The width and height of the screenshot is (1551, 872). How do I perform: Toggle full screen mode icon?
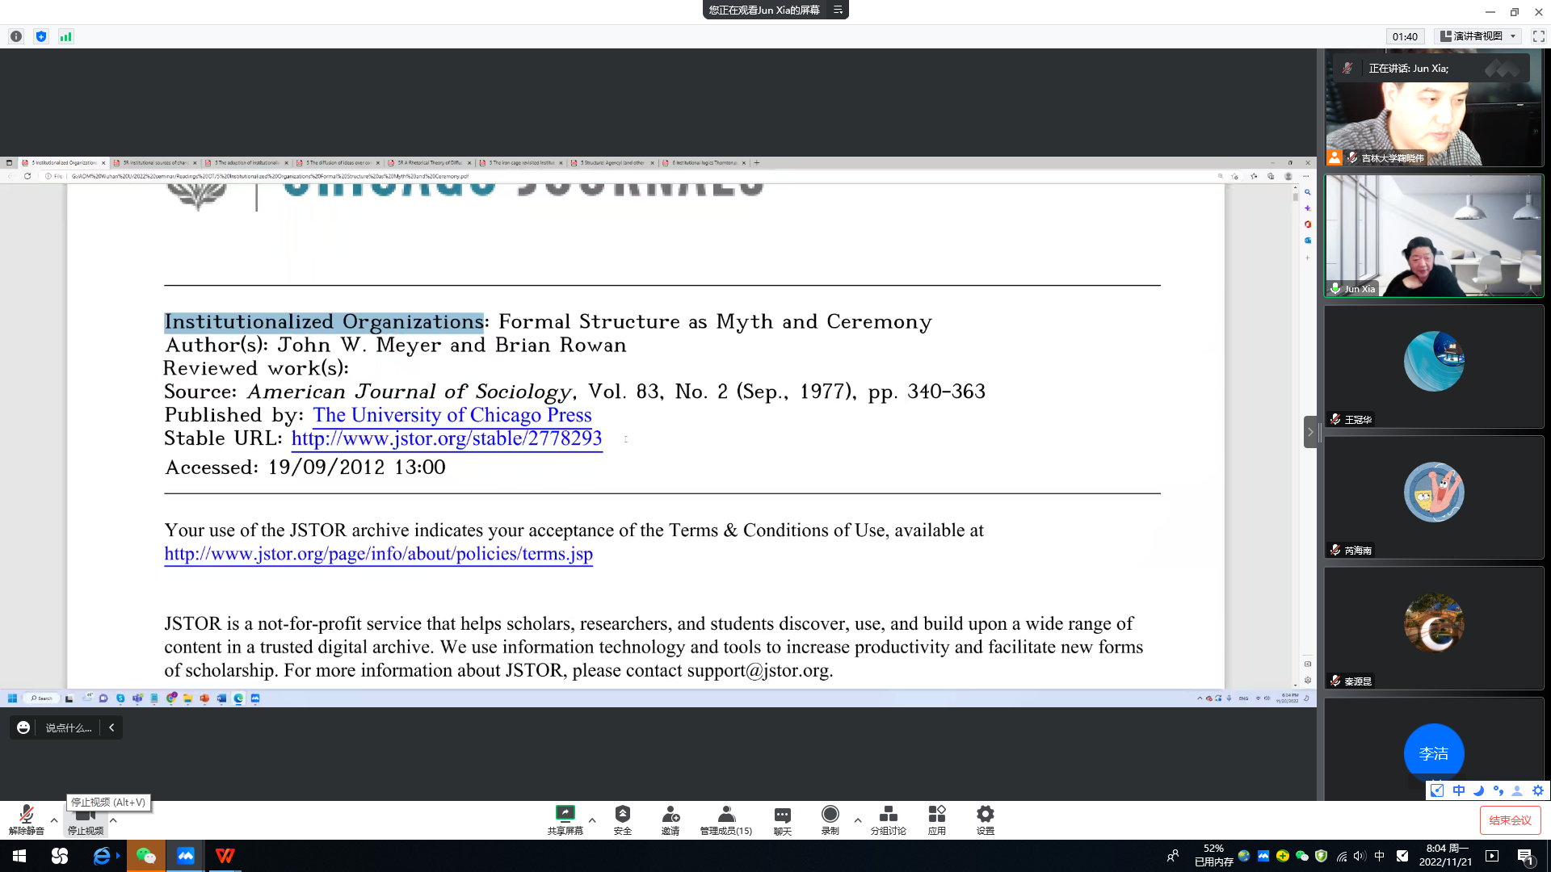tap(1538, 36)
